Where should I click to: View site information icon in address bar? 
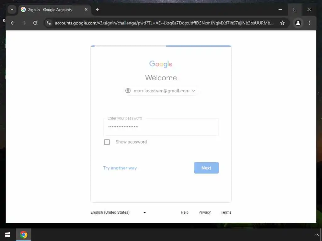49,23
